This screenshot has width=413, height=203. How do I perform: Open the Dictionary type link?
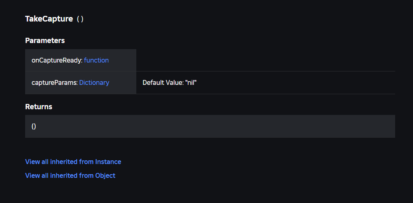(x=94, y=82)
